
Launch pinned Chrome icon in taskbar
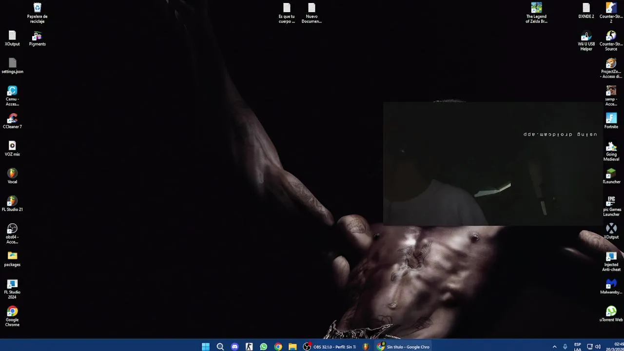pos(278,347)
